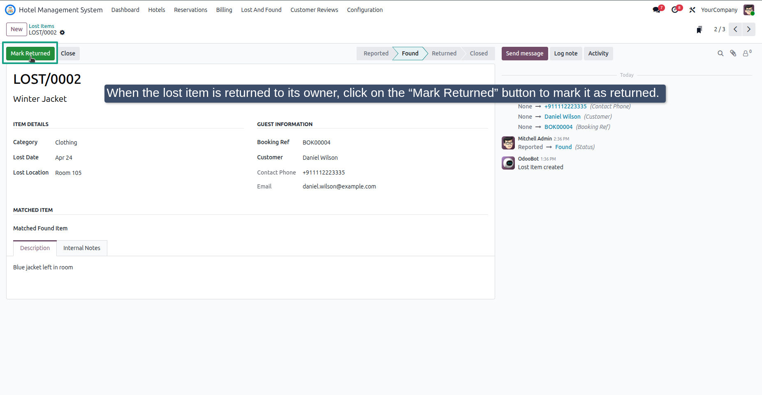
Task: Open the YourCompany switcher
Action: pos(719,10)
